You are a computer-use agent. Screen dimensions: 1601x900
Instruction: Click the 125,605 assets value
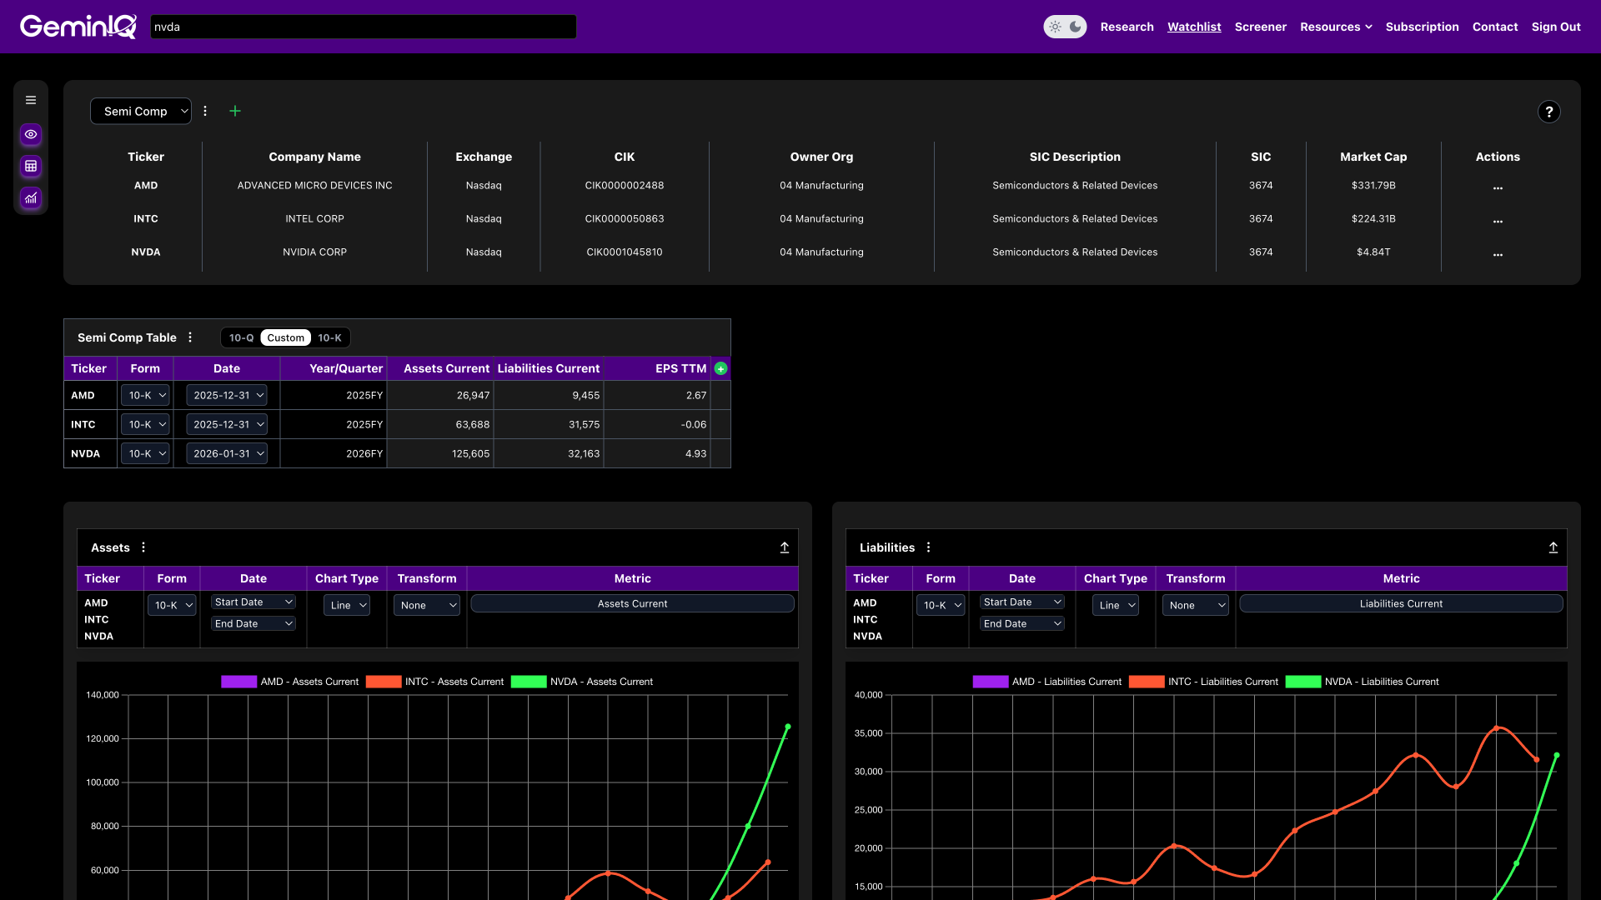[470, 453]
